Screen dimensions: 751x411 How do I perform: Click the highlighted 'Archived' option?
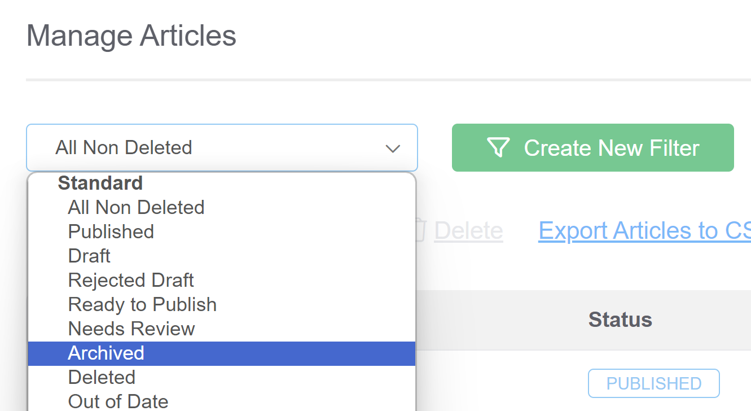point(106,353)
